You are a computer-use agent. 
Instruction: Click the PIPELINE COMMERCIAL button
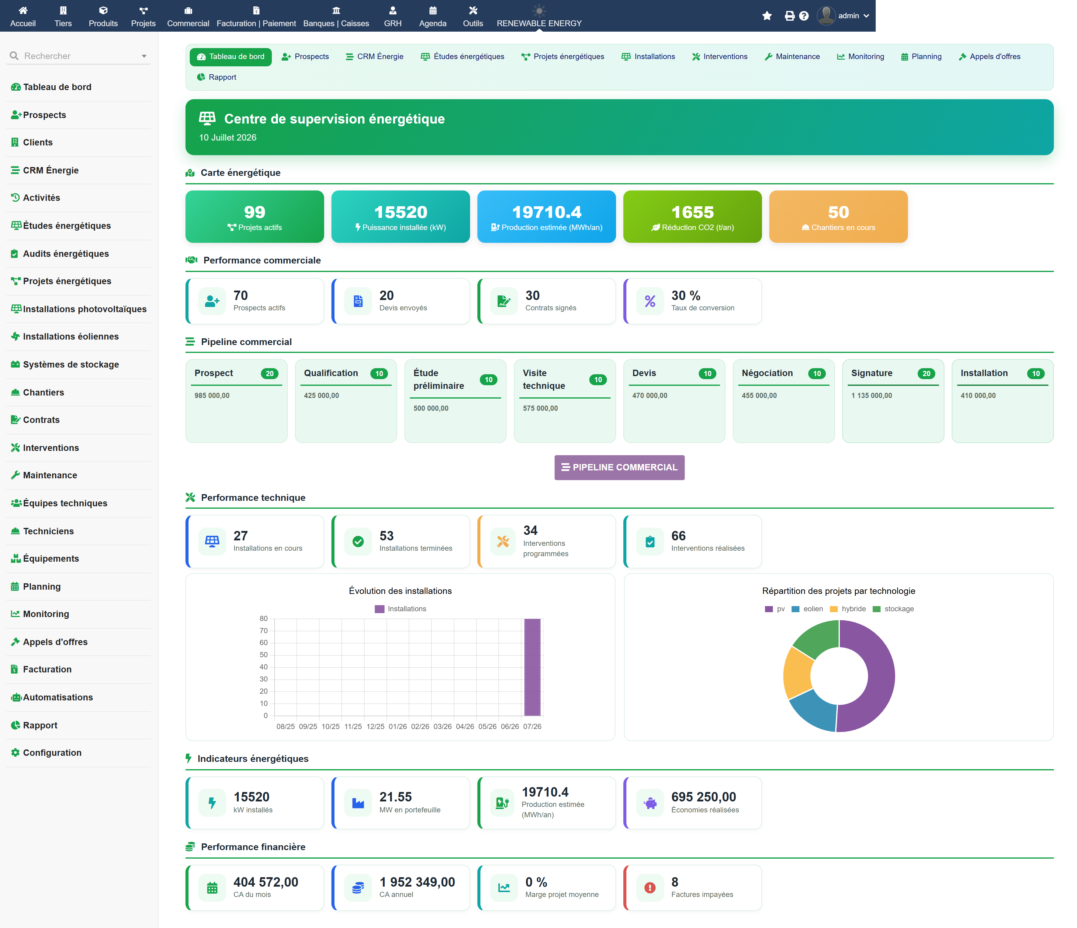pos(619,467)
